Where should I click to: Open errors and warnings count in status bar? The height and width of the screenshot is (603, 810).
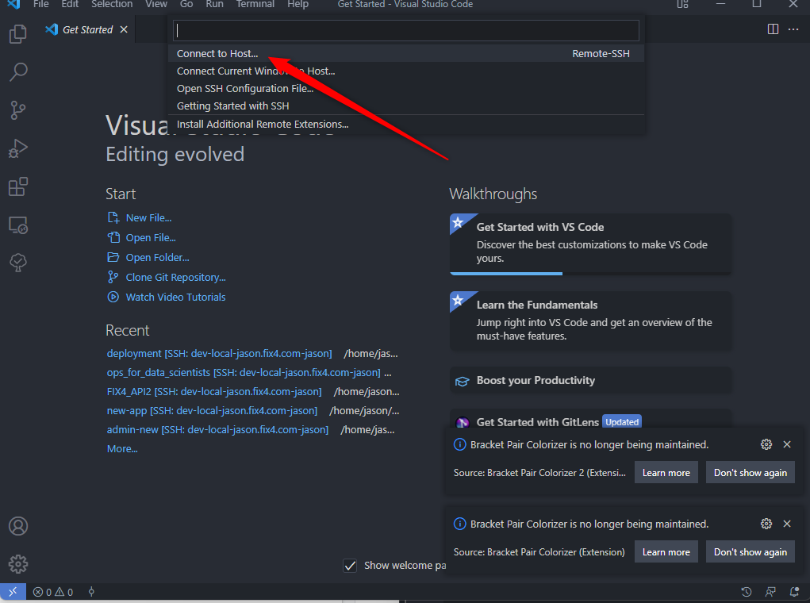[x=52, y=592]
